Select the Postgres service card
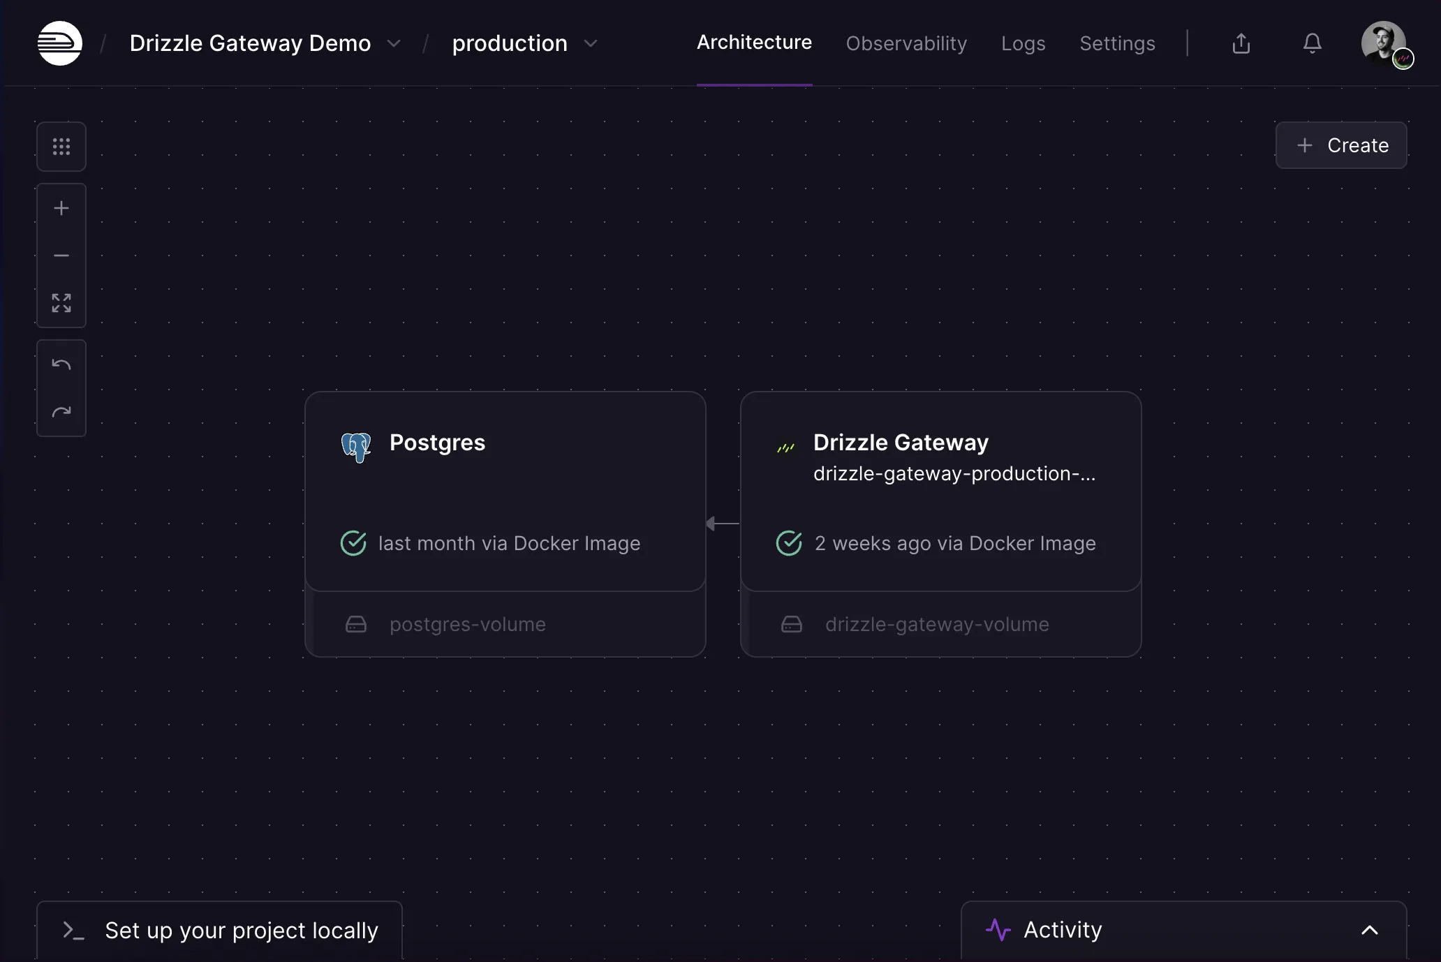The height and width of the screenshot is (962, 1441). point(505,491)
